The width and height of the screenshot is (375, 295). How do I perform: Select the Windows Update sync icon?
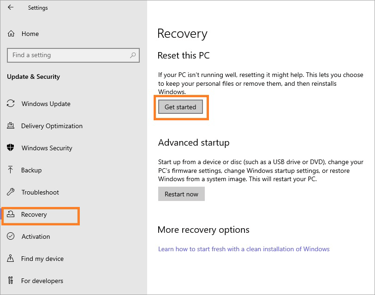tap(11, 104)
